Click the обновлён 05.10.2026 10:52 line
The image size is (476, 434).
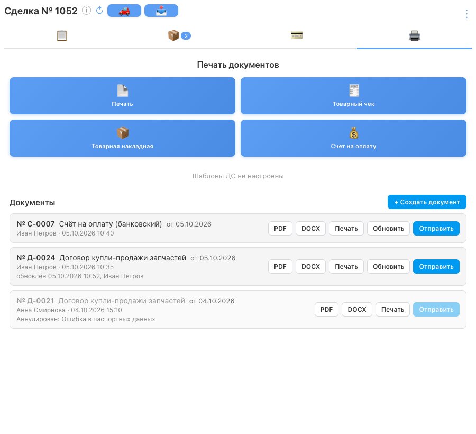[80, 276]
